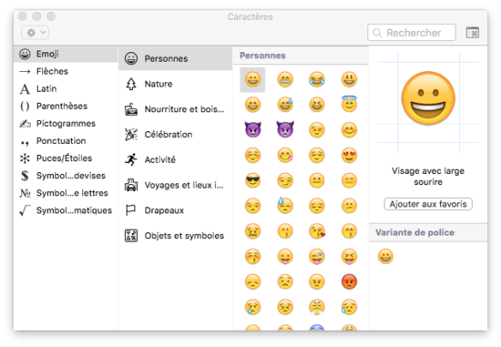Pick the neutral face emoji
The image size is (501, 347).
point(317,181)
